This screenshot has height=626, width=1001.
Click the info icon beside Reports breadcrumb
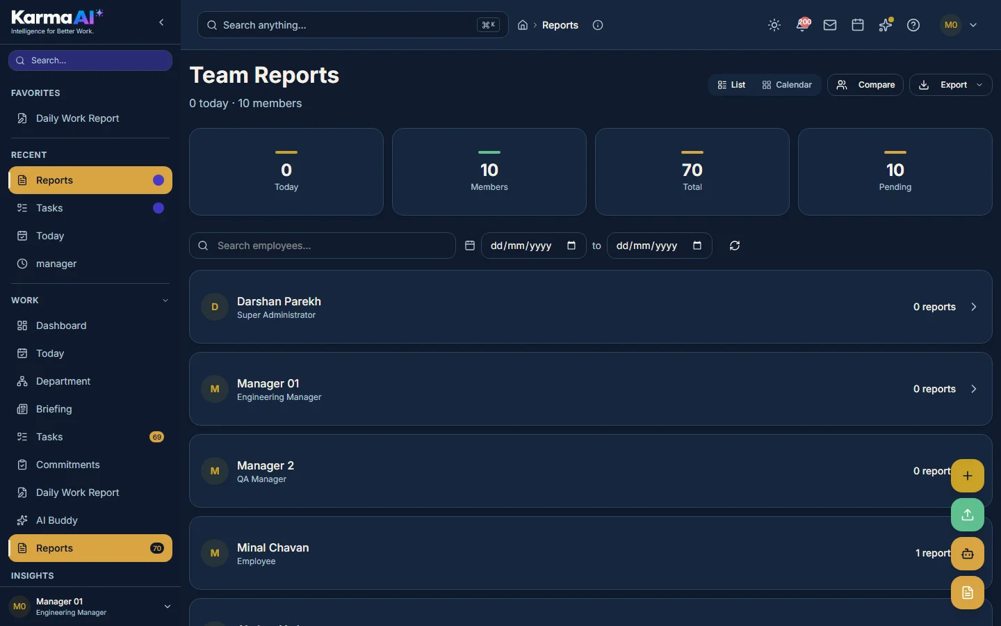pos(598,25)
